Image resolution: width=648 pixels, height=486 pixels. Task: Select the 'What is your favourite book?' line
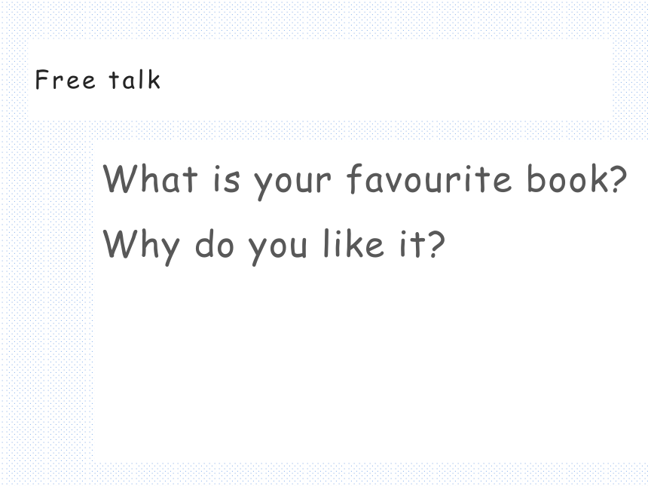(x=365, y=181)
